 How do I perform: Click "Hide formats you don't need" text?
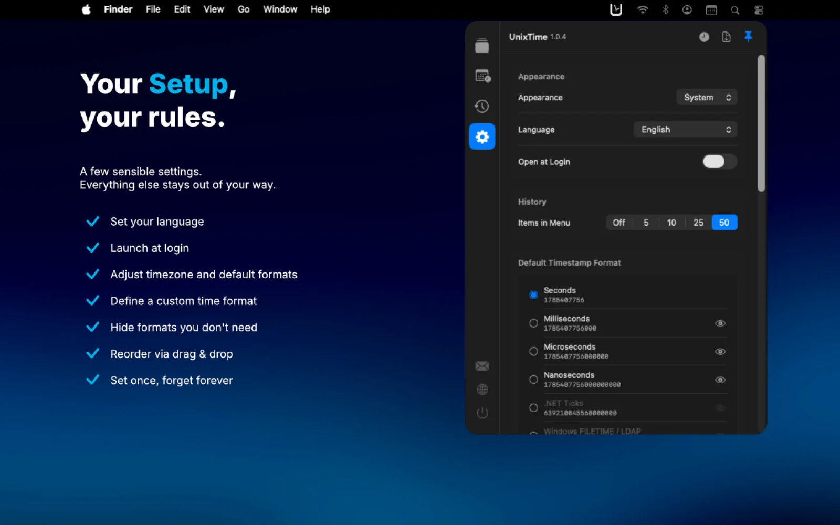pos(184,328)
